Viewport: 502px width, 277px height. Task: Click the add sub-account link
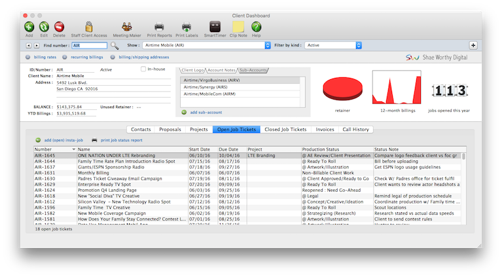(x=206, y=113)
